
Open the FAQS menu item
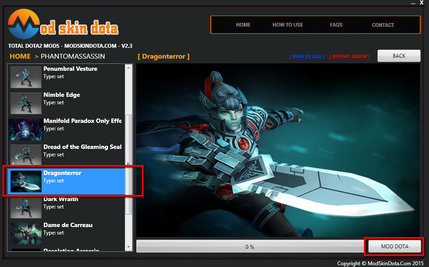tap(336, 25)
